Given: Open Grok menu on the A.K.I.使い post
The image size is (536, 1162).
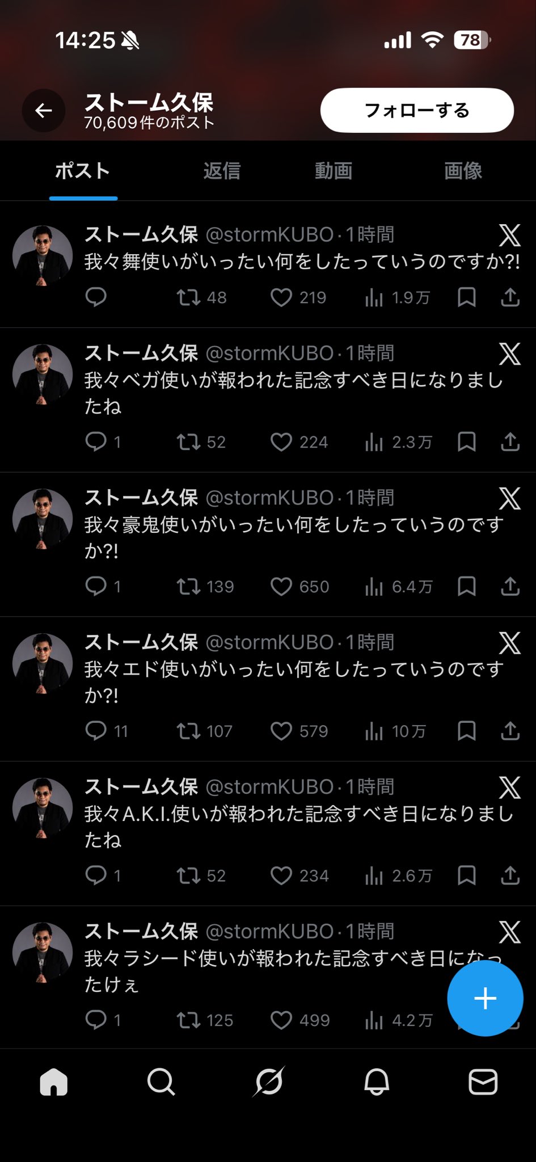Looking at the screenshot, I should coord(509,788).
